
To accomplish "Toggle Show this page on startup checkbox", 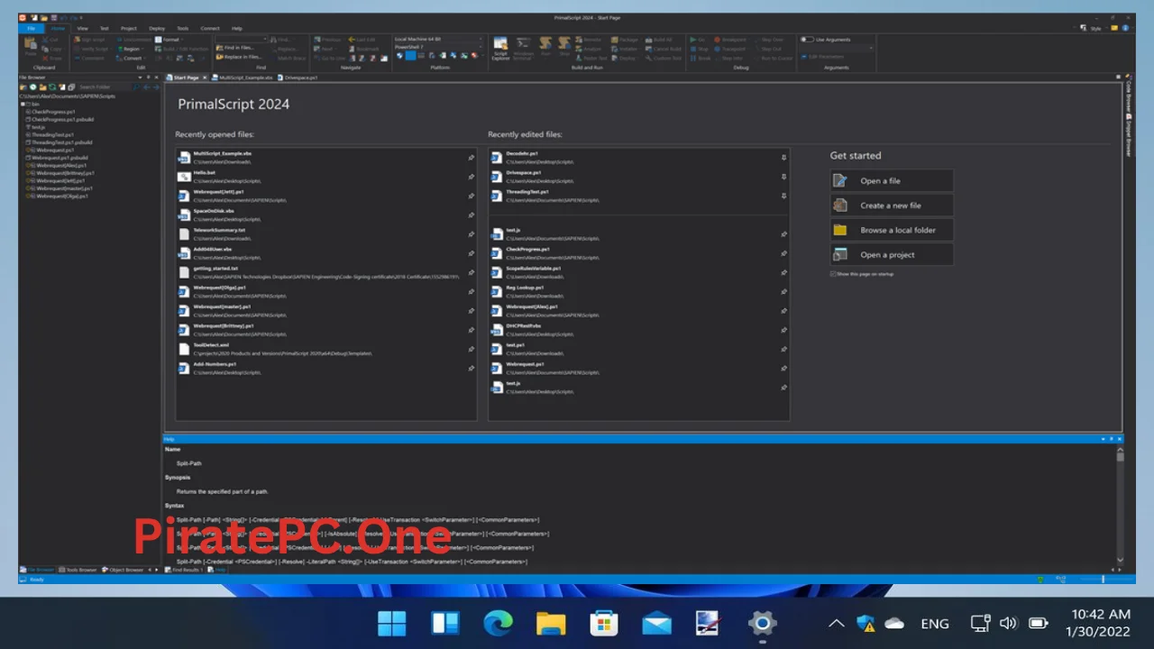I will [x=833, y=273].
